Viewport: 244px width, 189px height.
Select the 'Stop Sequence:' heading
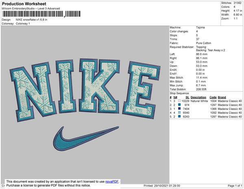pyautogui.click(x=180, y=93)
